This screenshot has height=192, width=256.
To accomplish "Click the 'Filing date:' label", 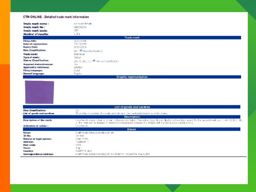I will 30,41.
